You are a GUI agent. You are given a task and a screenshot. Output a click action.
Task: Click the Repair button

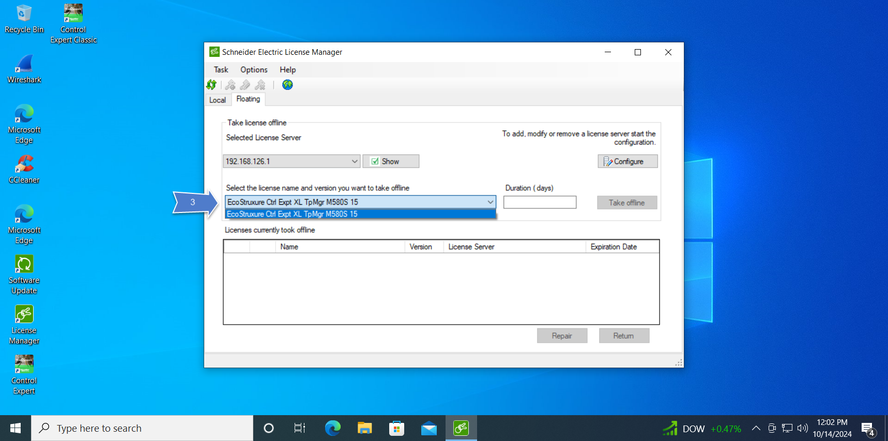(562, 336)
